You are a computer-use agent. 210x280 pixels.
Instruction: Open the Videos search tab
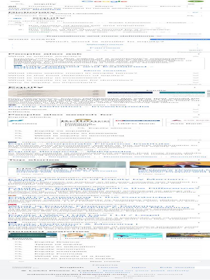pyautogui.click(x=136, y=6)
